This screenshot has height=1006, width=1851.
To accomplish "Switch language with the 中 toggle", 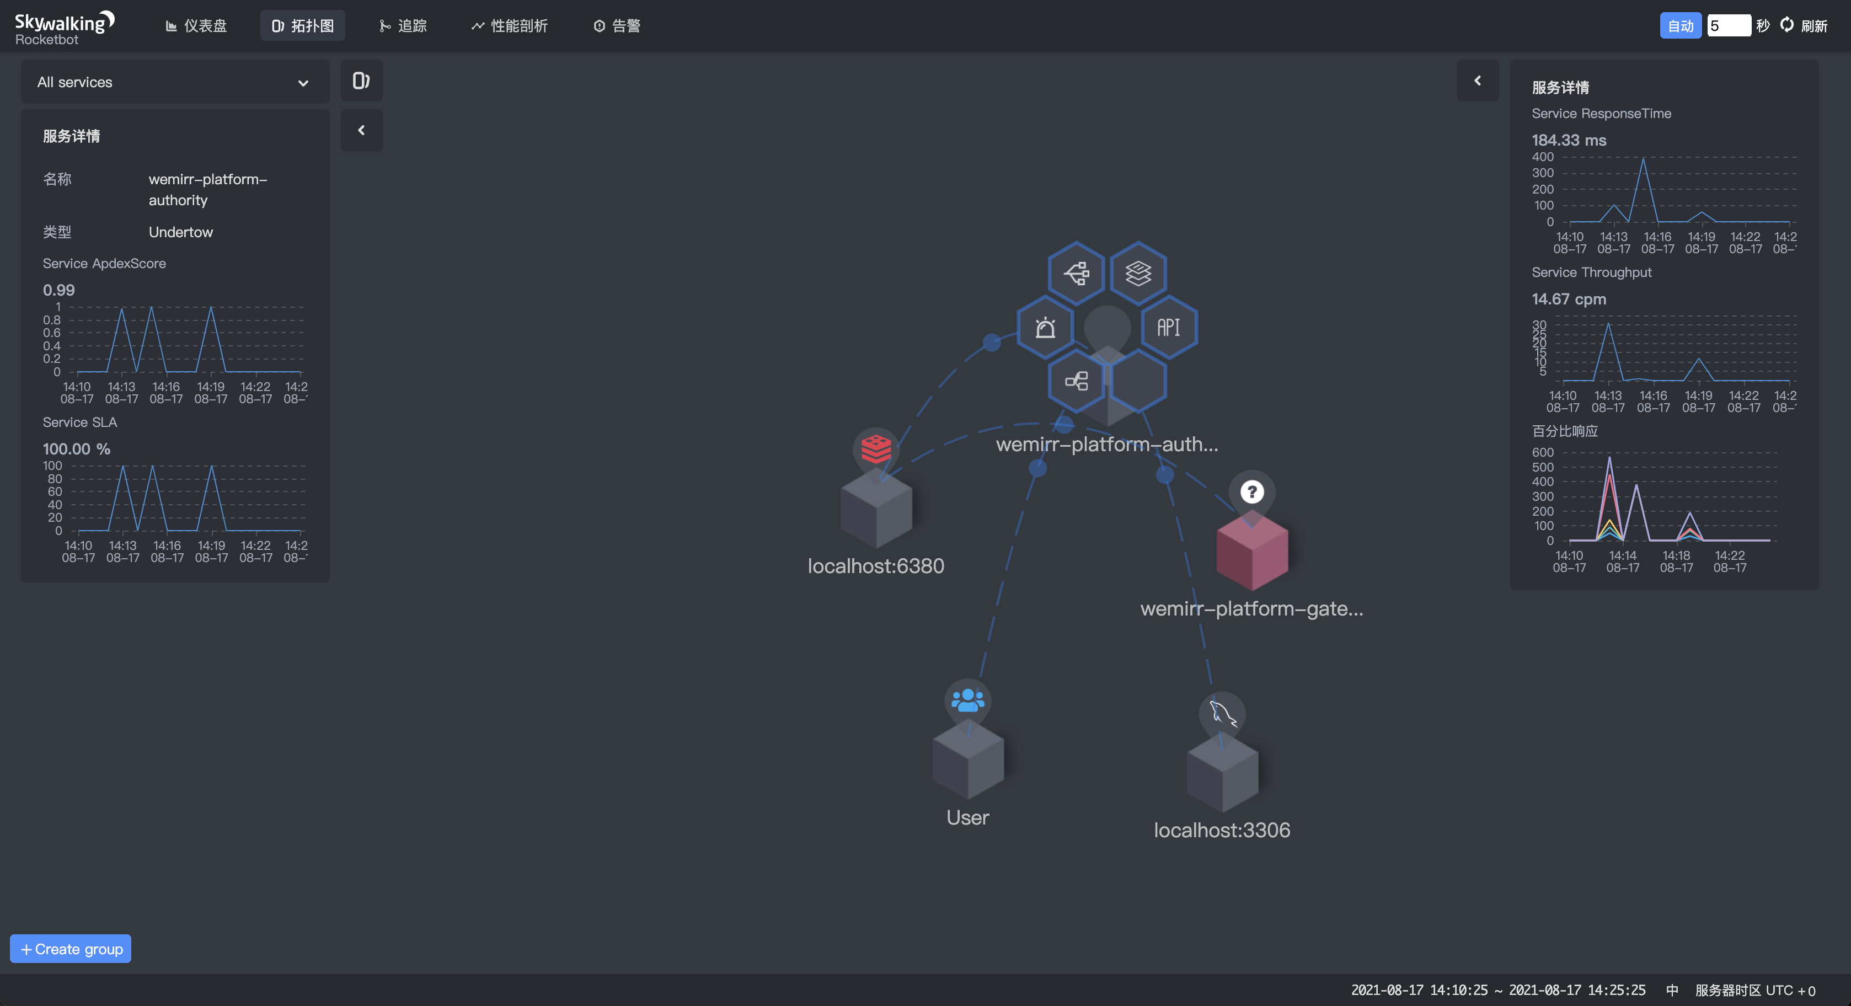I will click(1672, 989).
